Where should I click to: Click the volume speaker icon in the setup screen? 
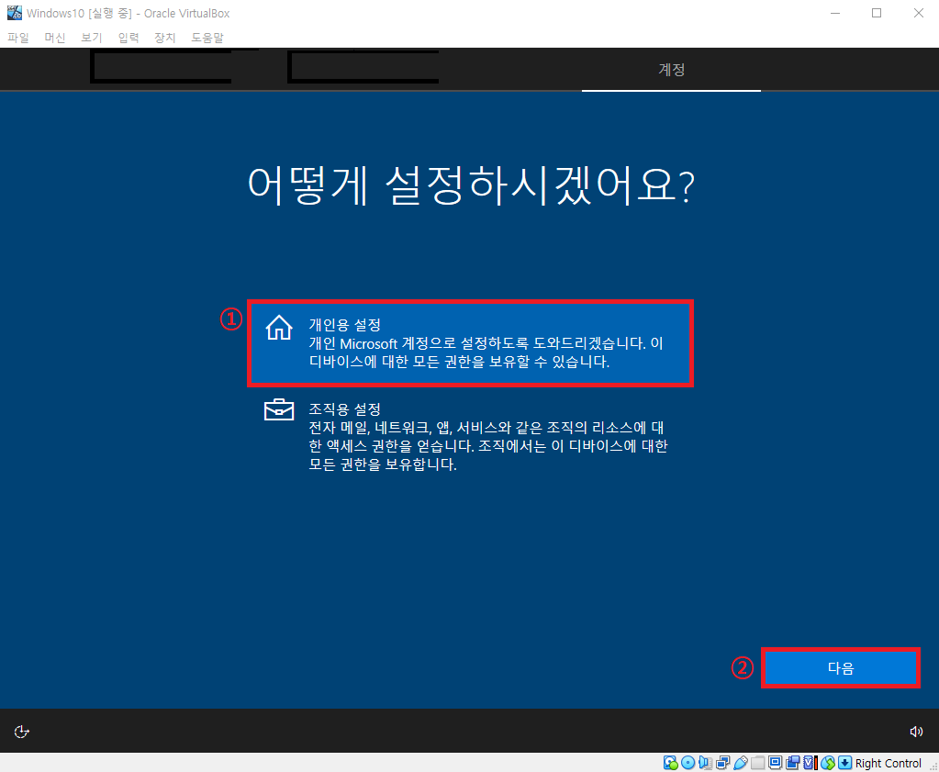click(x=916, y=732)
